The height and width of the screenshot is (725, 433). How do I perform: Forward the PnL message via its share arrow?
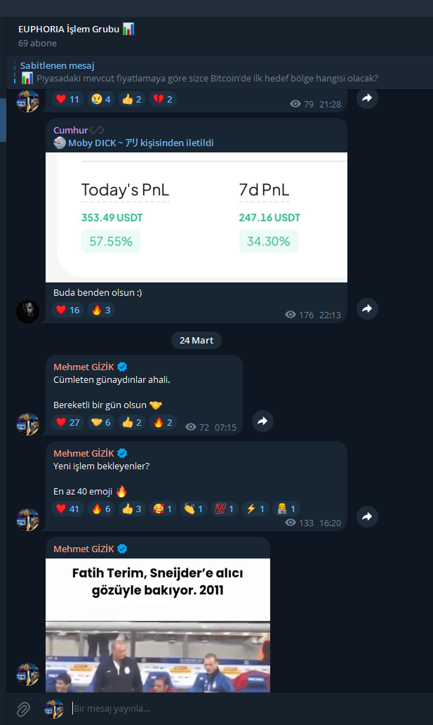tap(367, 308)
